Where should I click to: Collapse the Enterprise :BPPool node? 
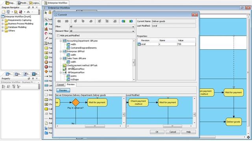[61, 51]
